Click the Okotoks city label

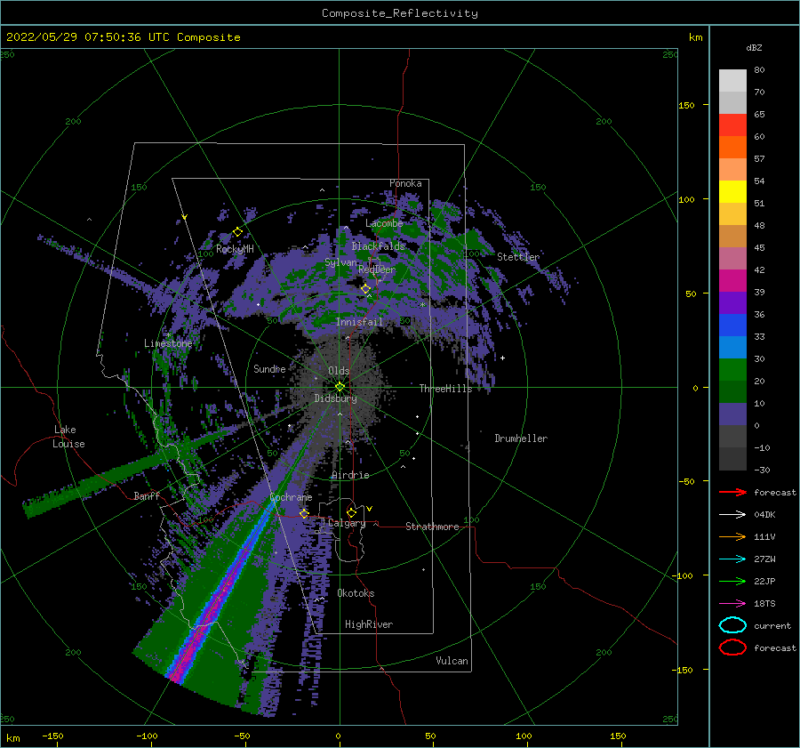pyautogui.click(x=356, y=593)
